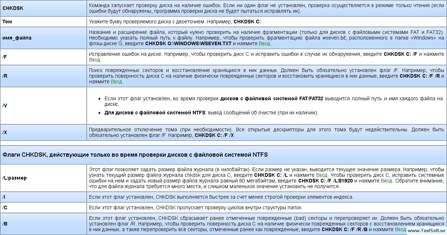This screenshot has width=447, height=235.
Task: Select the Том row label
Action: pos(7,21)
